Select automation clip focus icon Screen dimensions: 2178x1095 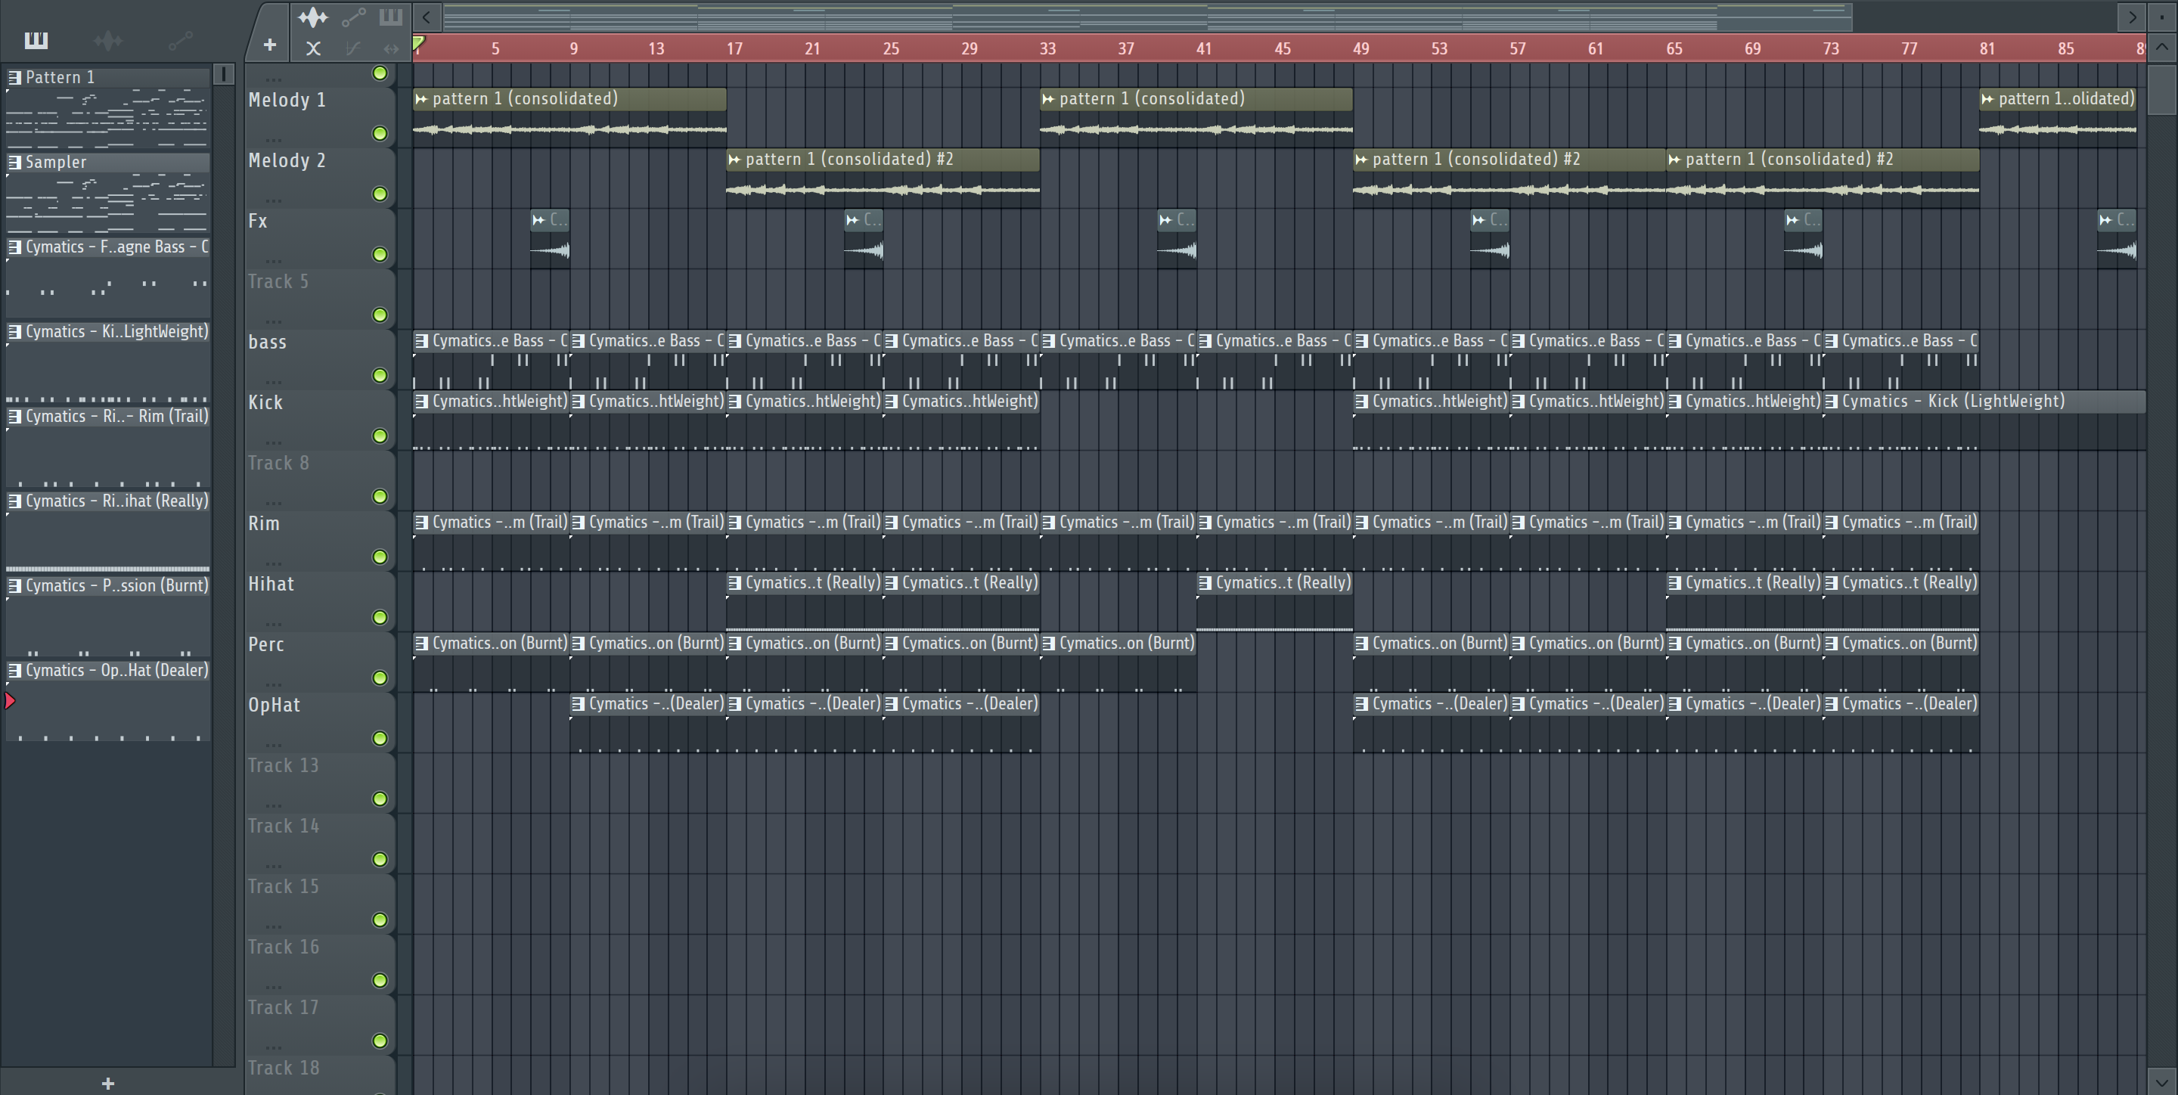point(353,17)
